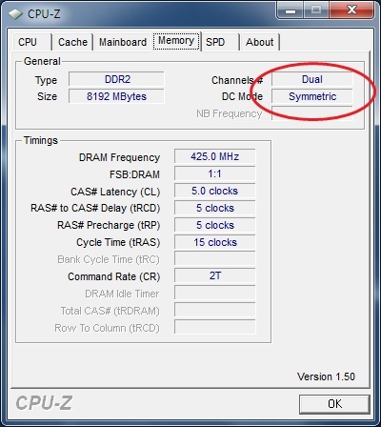Click the Timings group heading
The height and width of the screenshot is (427, 381).
click(41, 140)
